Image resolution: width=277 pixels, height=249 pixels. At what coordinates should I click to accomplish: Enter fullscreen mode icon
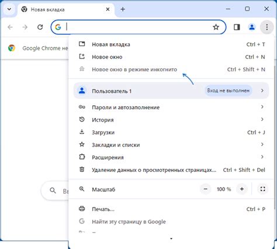(262, 189)
